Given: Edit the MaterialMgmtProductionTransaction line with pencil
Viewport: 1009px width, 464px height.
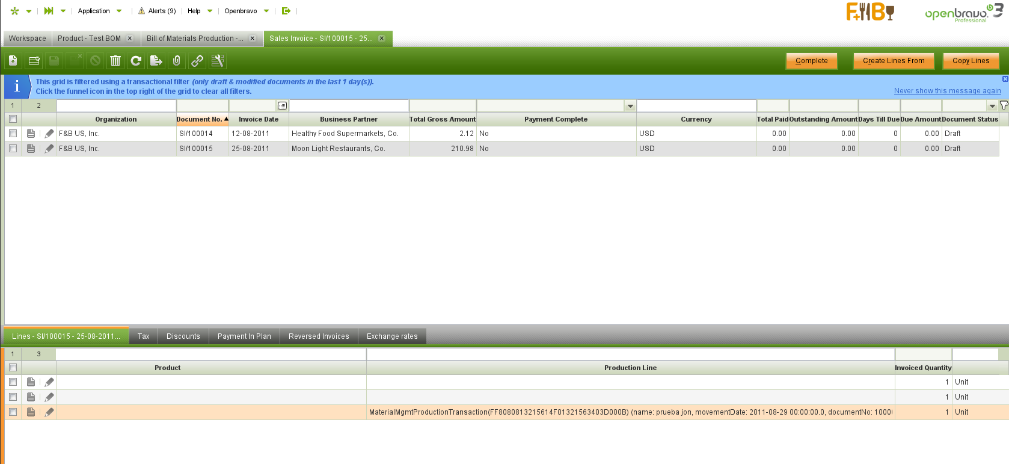Looking at the screenshot, I should [x=49, y=412].
